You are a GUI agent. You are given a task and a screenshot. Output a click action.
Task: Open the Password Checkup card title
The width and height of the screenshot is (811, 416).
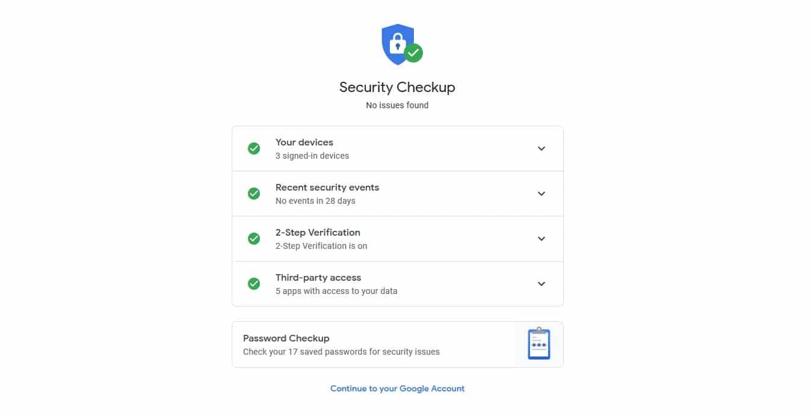coord(286,338)
